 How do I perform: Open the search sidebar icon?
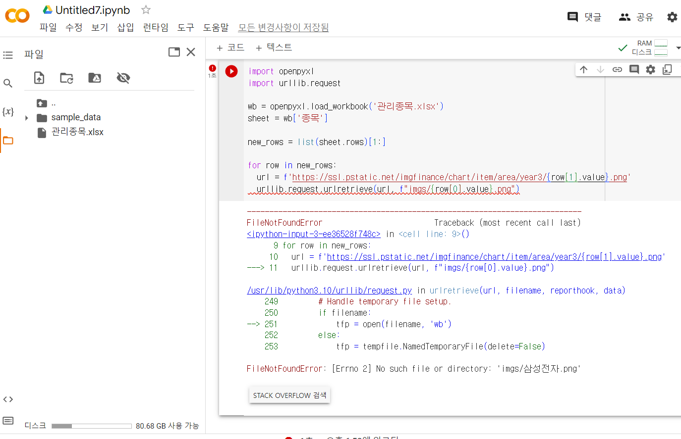pyautogui.click(x=8, y=83)
